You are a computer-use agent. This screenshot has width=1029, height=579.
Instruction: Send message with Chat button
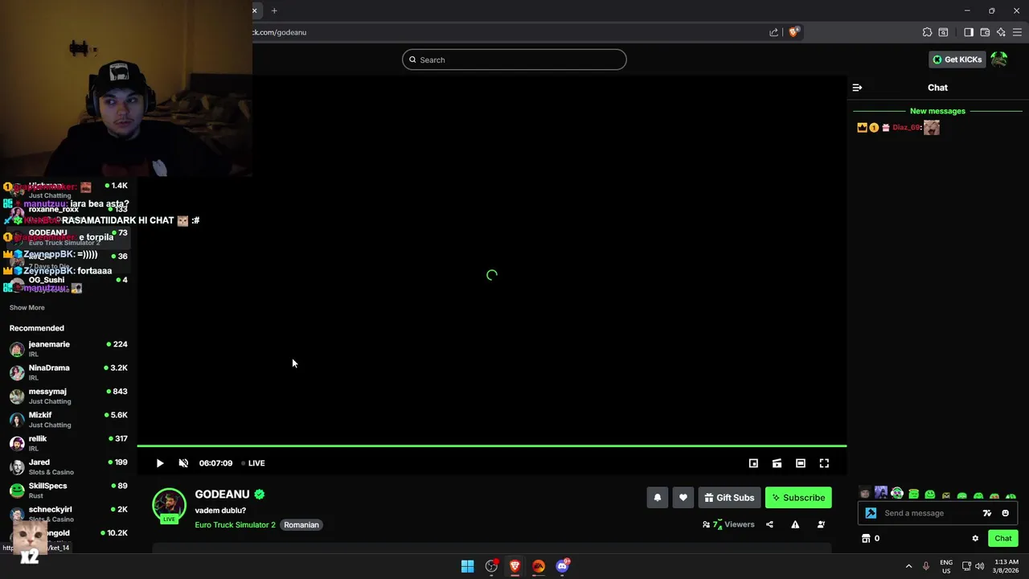[1002, 539]
